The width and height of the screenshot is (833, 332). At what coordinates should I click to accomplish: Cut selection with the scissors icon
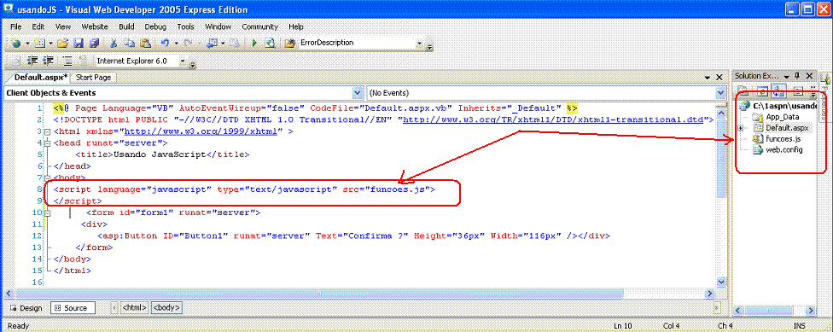point(114,43)
